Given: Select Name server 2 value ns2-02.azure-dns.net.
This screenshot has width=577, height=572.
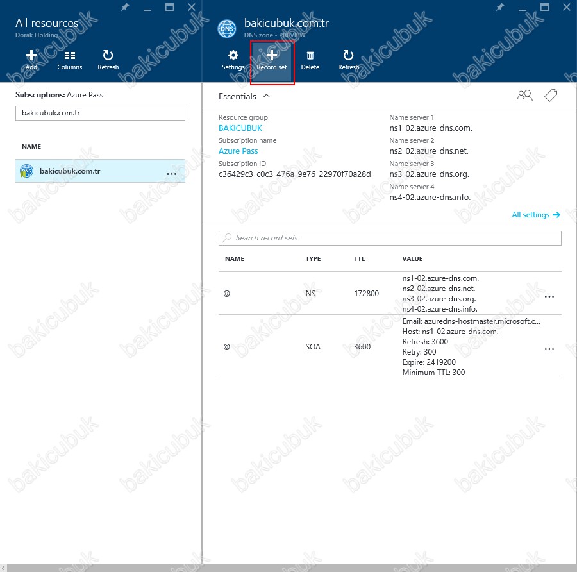Looking at the screenshot, I should pos(429,151).
